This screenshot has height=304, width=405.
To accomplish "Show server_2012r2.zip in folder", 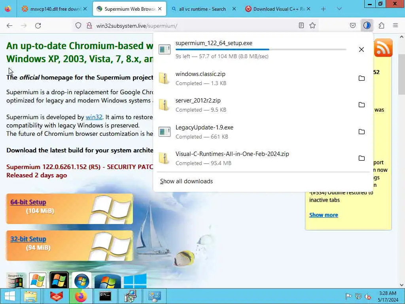I will (361, 104).
